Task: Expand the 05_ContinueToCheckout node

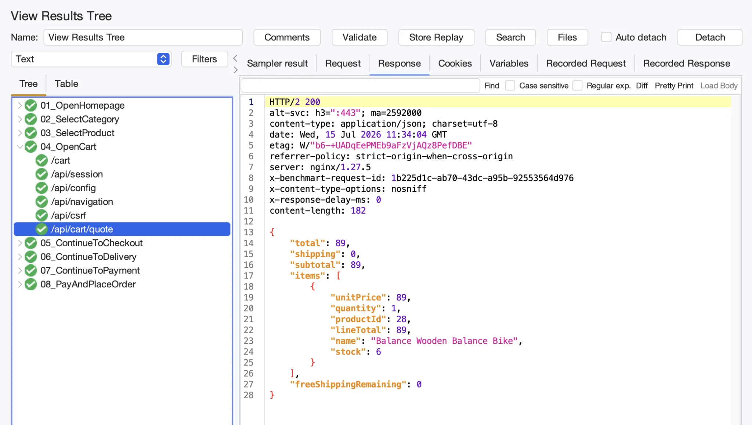Action: (20, 243)
